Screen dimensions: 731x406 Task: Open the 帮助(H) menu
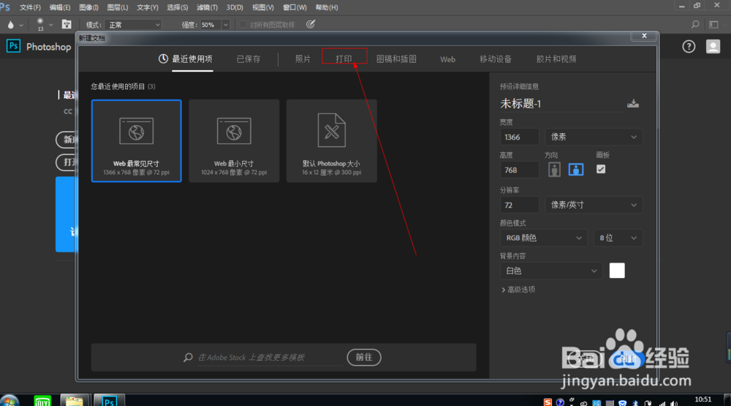click(x=327, y=7)
